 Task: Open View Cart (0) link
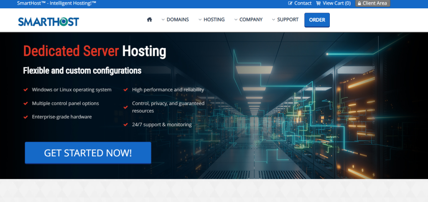336,3
